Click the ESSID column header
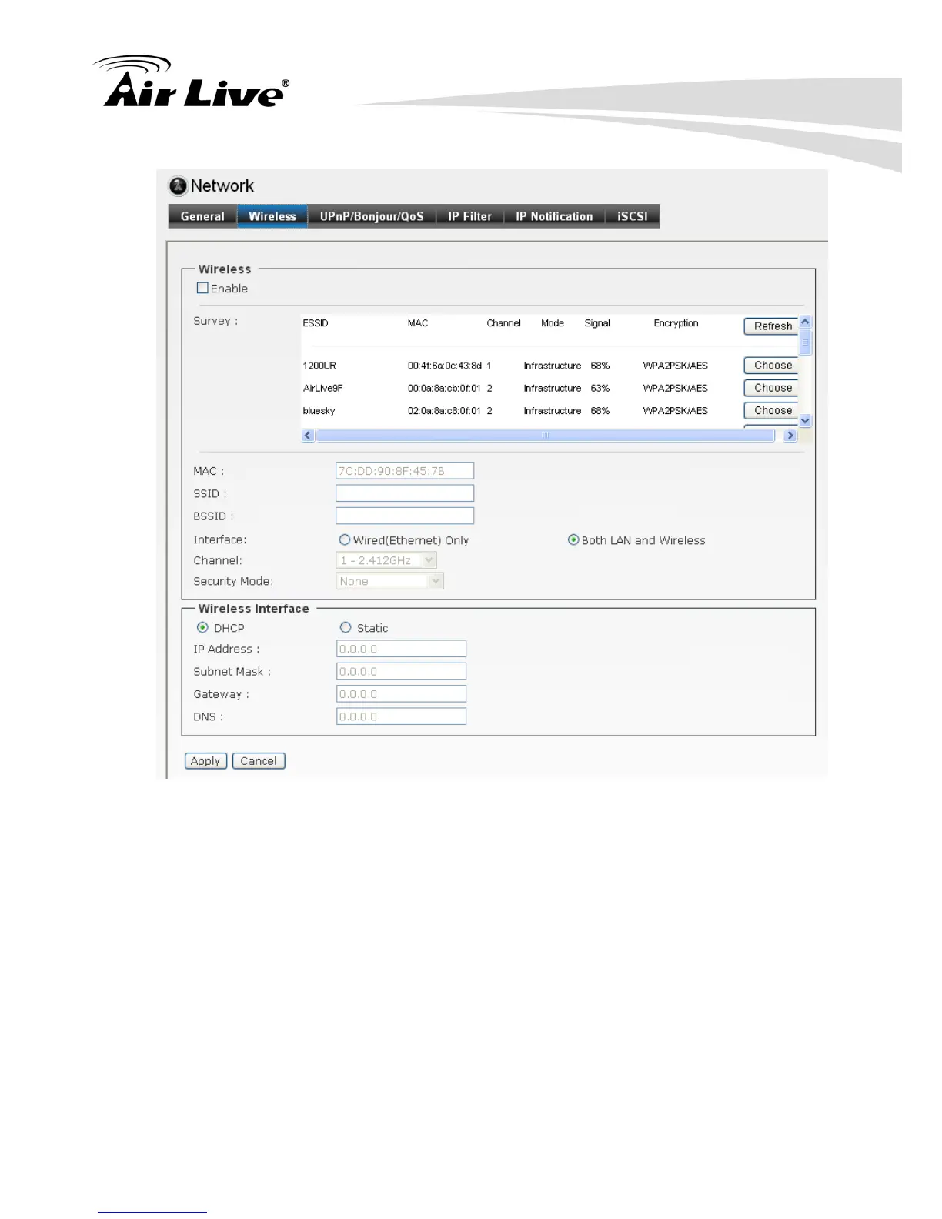The height and width of the screenshot is (1219, 942). point(316,323)
